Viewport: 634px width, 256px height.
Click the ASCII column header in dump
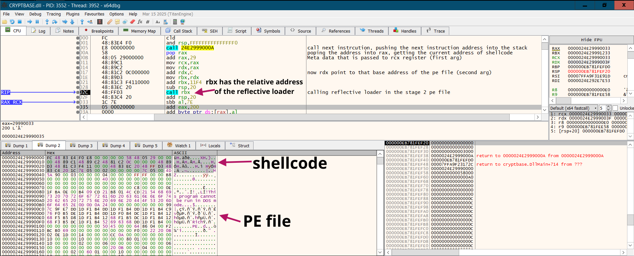[x=195, y=153]
